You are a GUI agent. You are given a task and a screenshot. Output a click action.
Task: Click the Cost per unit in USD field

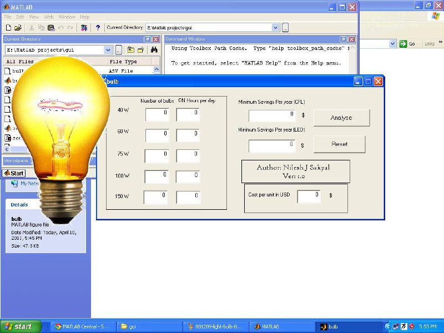point(309,196)
